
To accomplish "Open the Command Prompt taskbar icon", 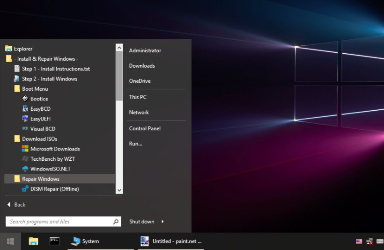I will pos(54,241).
